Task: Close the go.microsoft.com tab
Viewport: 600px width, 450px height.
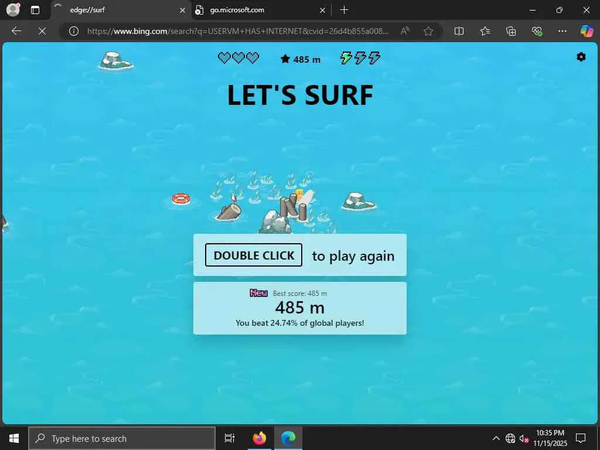Action: pyautogui.click(x=323, y=11)
